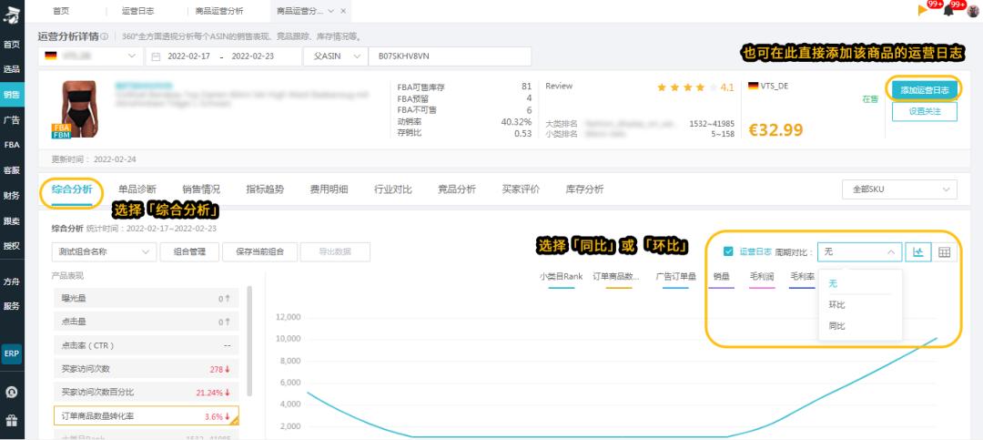This screenshot has width=983, height=440.
Task: Click the start date 2022-02-17
Action: pos(188,56)
